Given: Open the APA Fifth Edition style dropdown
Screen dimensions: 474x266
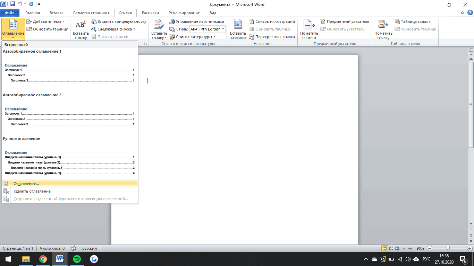Looking at the screenshot, I should [223, 29].
